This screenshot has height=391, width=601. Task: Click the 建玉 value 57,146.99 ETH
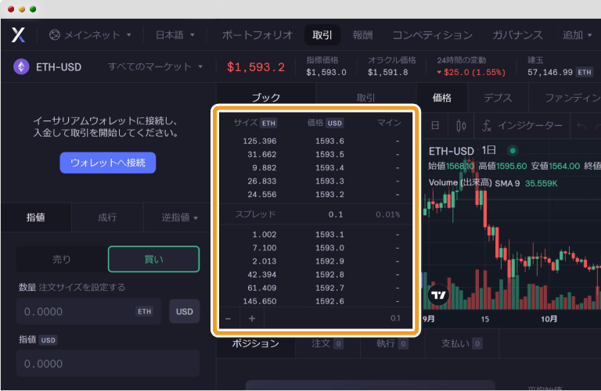pyautogui.click(x=560, y=72)
